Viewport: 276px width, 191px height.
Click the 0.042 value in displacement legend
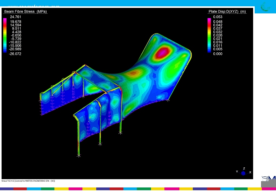click(217, 25)
